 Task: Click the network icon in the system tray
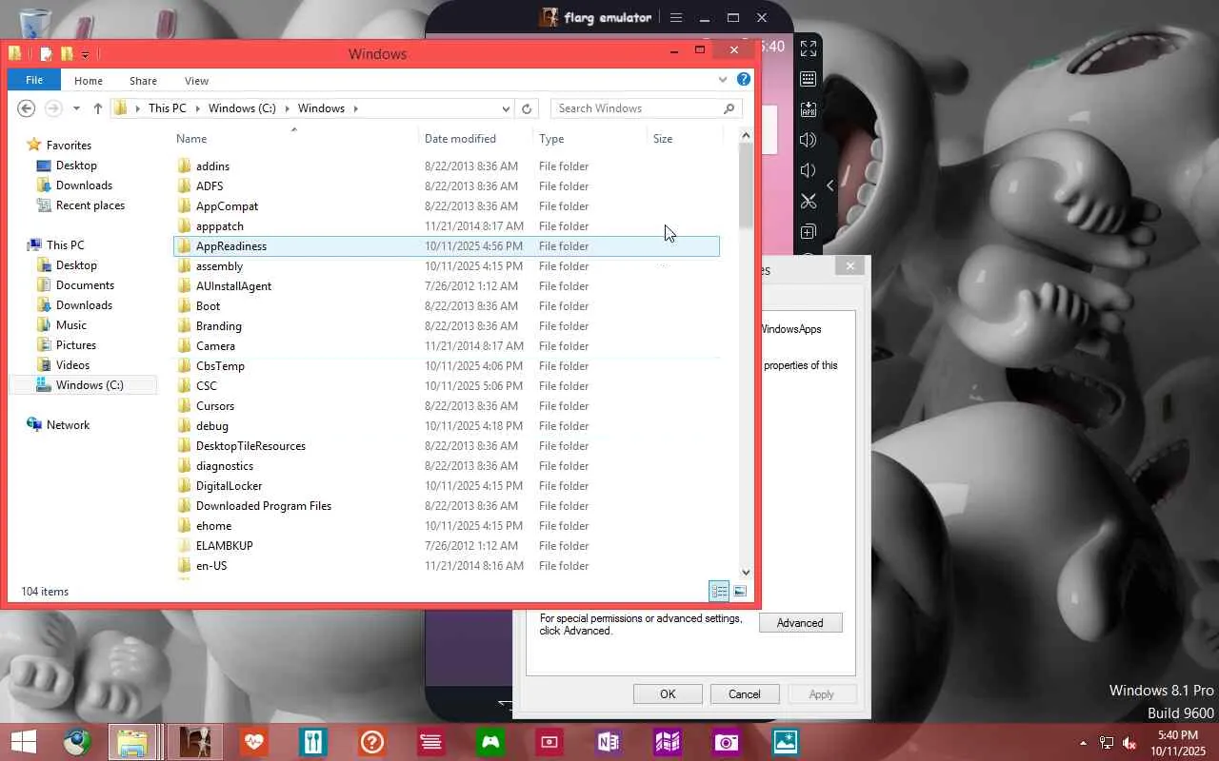[x=1107, y=743]
